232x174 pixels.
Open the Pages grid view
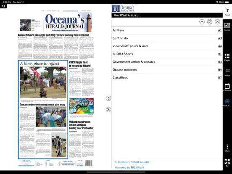tap(227, 58)
